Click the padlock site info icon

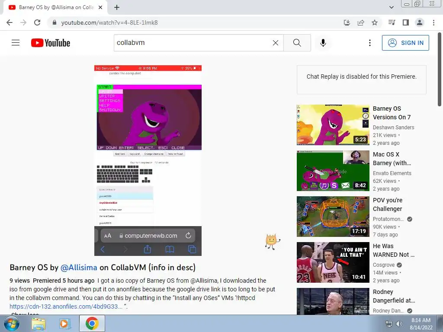point(55,22)
